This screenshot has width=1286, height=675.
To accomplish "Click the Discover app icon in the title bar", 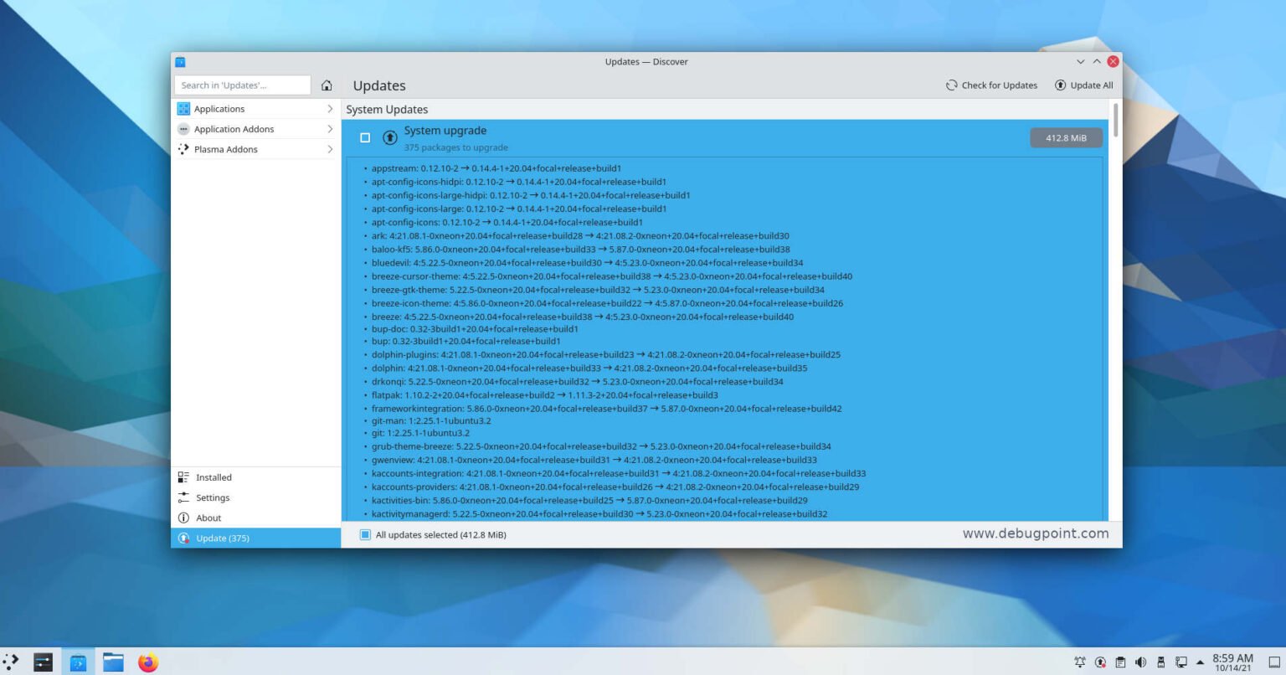I will (x=180, y=62).
